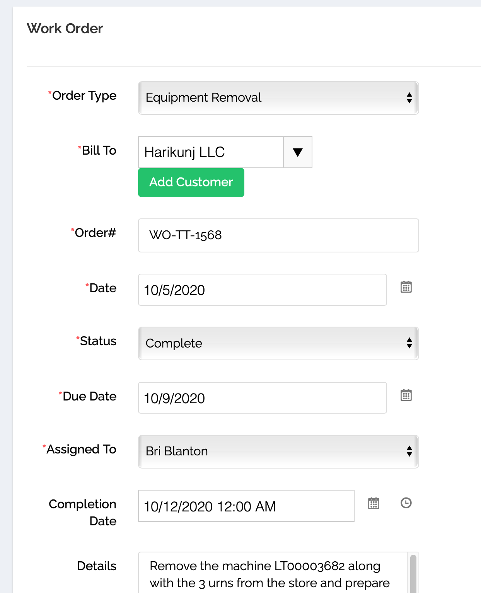Open the Date calendar picker
481x593 pixels.
[x=407, y=287]
